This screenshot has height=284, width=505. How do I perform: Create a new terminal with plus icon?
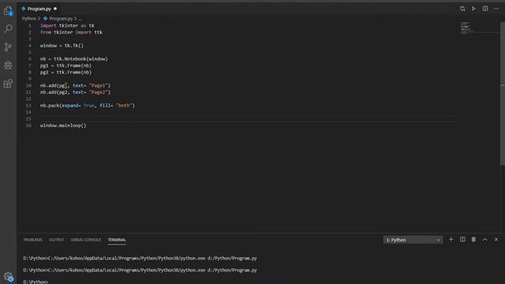451,240
